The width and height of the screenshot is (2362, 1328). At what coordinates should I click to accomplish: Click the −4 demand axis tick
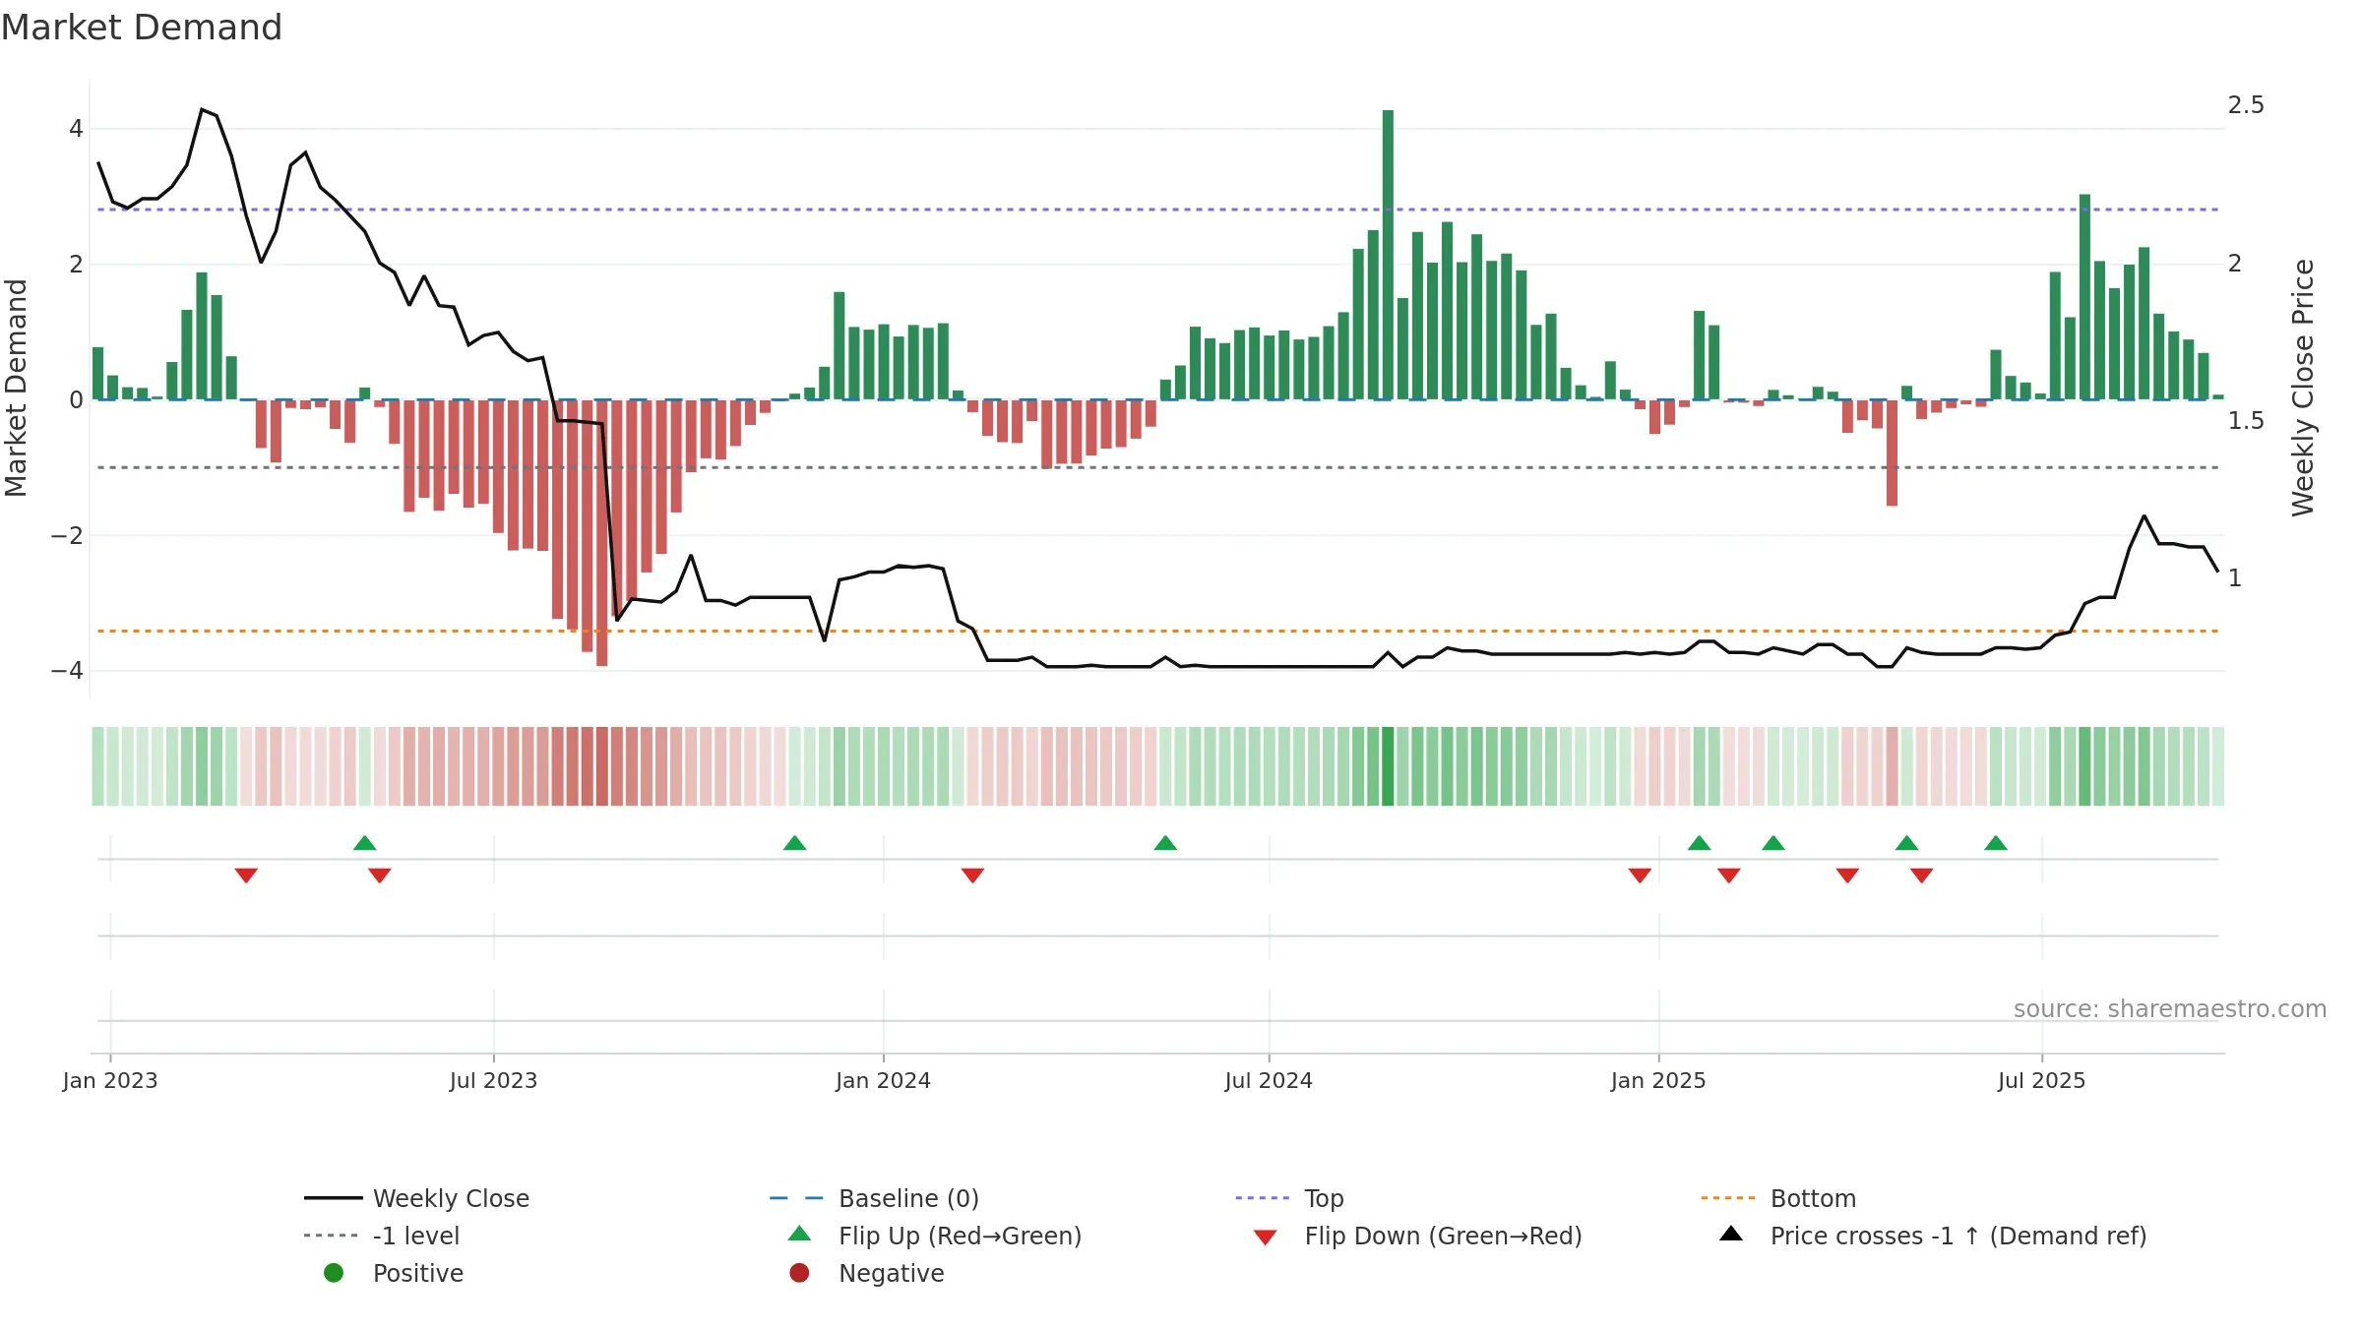68,671
